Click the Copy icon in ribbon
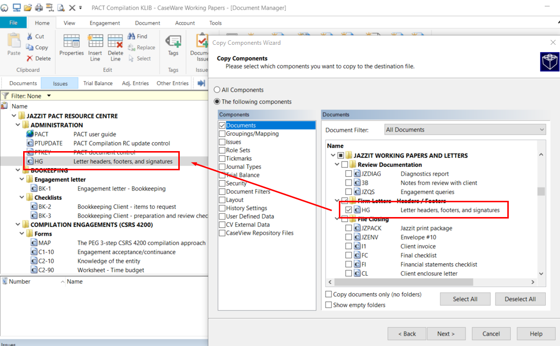This screenshot has height=346, width=560. pyautogui.click(x=30, y=47)
